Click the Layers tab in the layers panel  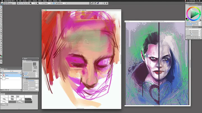tap(3, 69)
